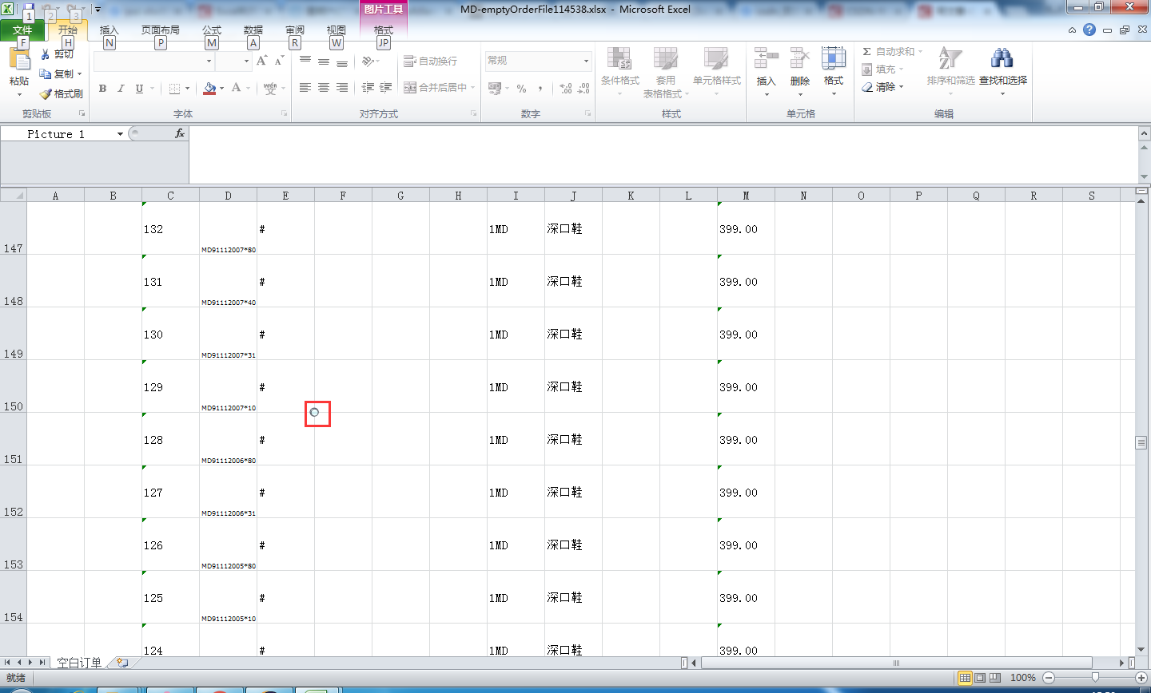Apply the fill color paint bucket
The height and width of the screenshot is (693, 1151).
[209, 88]
